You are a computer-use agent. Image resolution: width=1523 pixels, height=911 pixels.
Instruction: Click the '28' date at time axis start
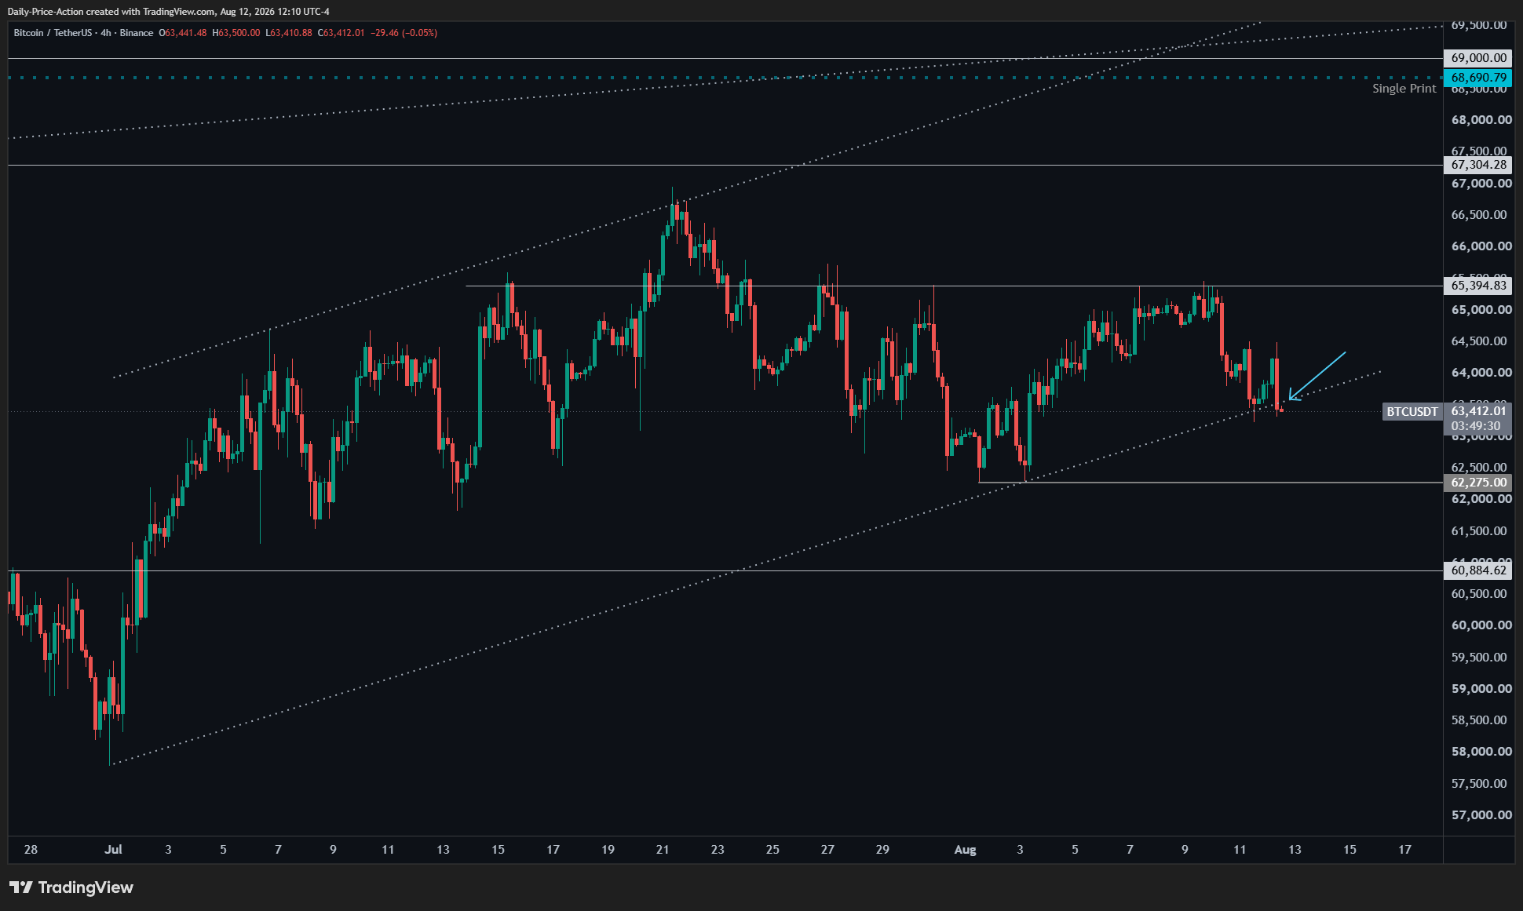click(x=31, y=850)
